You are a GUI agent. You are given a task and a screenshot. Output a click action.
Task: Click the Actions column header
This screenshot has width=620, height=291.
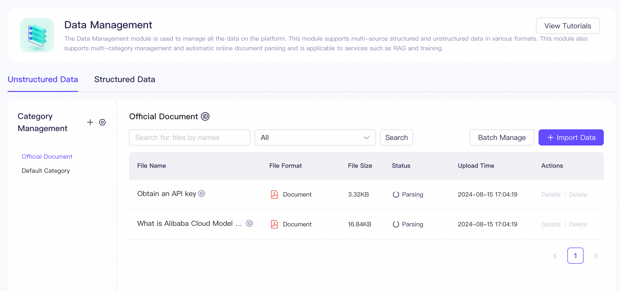tap(552, 166)
